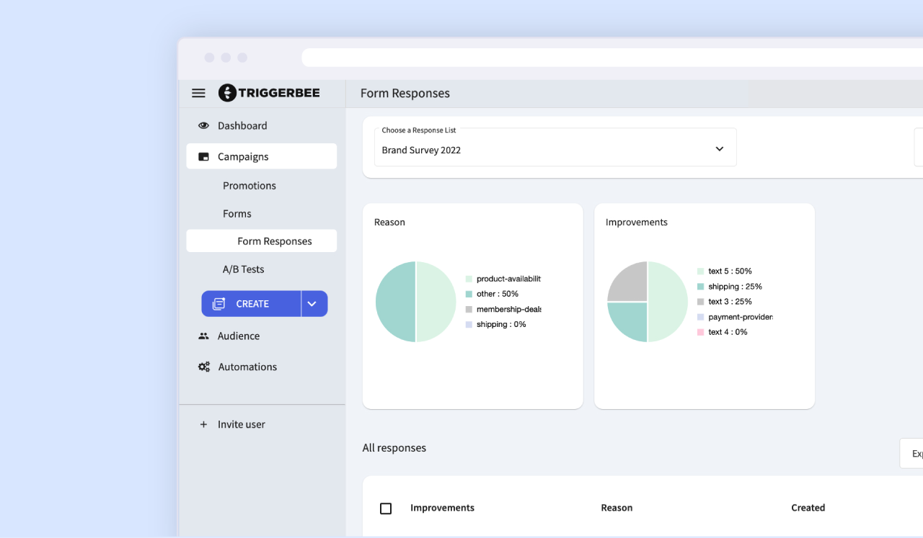Click the Audience people icon
The height and width of the screenshot is (538, 923).
point(204,336)
